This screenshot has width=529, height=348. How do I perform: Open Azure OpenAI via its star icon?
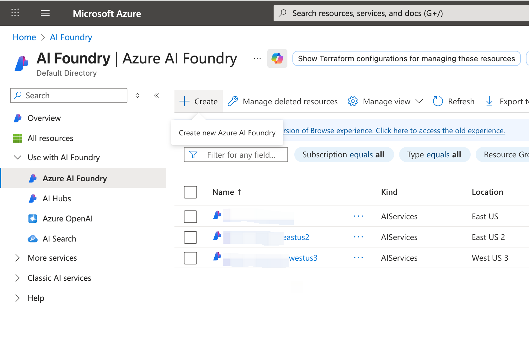click(x=33, y=218)
